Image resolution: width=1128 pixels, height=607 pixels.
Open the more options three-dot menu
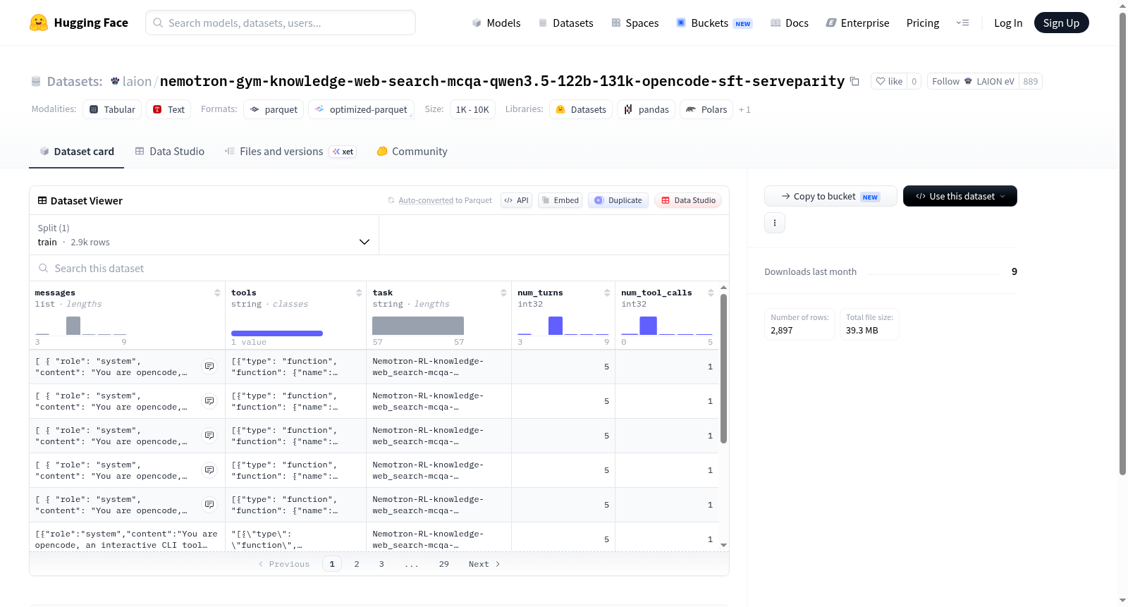click(x=775, y=223)
